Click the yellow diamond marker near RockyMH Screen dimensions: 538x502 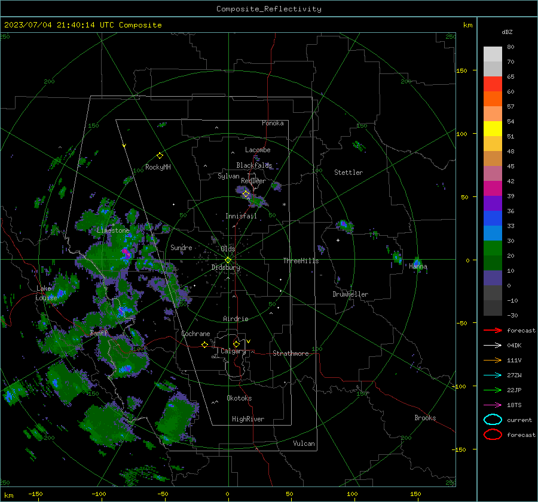[160, 156]
